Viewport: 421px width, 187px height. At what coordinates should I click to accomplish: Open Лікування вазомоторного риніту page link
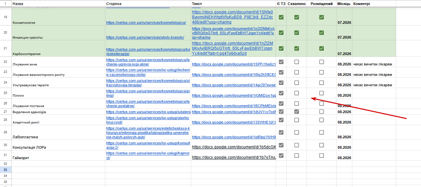pyautogui.click(x=148, y=73)
